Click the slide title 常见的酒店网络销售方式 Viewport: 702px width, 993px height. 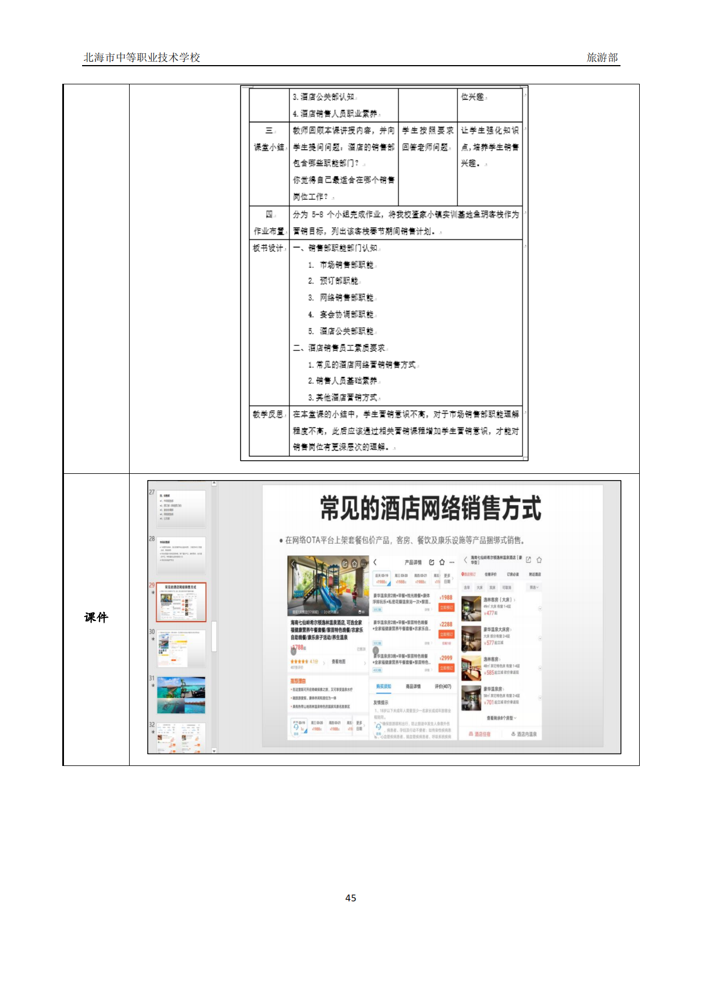click(431, 508)
